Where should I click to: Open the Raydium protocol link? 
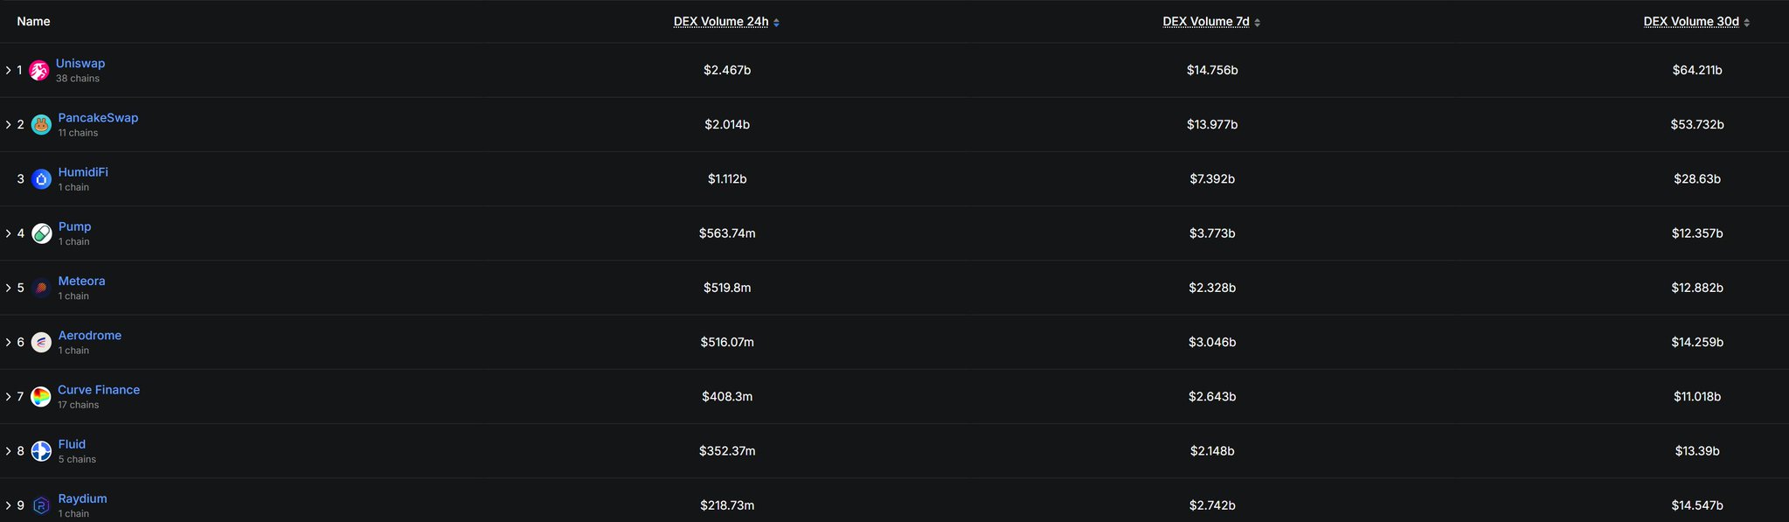tap(82, 499)
